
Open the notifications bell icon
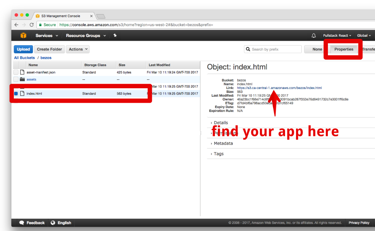tap(313, 36)
